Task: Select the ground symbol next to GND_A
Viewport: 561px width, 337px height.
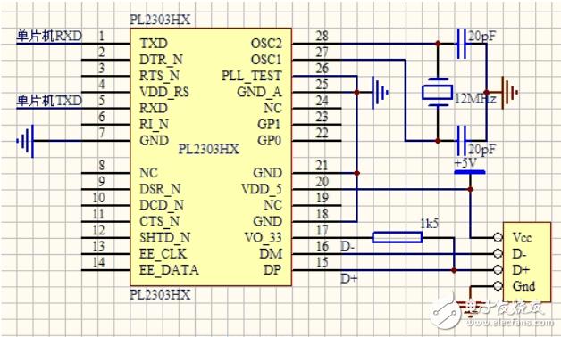Action: (x=380, y=93)
